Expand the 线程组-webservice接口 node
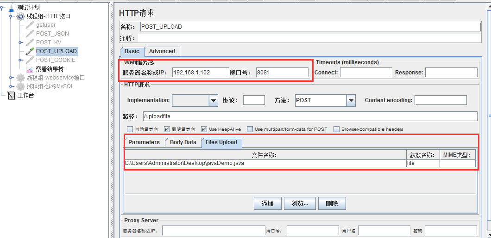The height and width of the screenshot is (238, 491). [11, 78]
